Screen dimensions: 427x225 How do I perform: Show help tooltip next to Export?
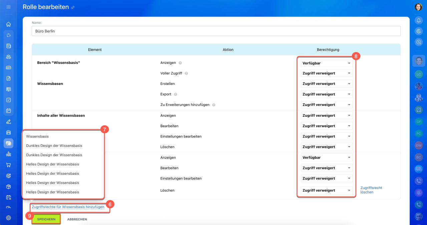click(175, 94)
